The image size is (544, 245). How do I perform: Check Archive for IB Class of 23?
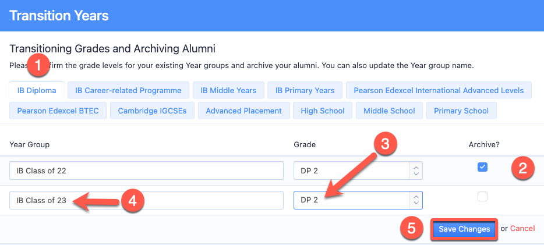click(x=482, y=197)
